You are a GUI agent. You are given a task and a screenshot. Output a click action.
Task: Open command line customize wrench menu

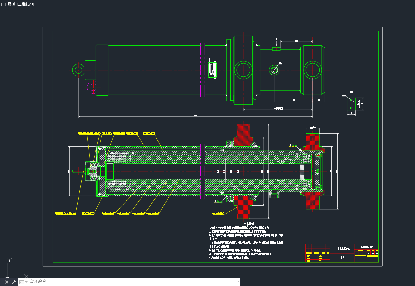14,282
